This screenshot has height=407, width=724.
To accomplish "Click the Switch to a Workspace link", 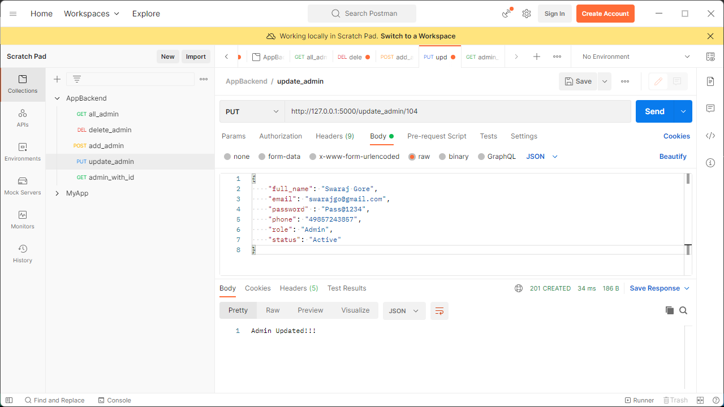I will (x=418, y=36).
